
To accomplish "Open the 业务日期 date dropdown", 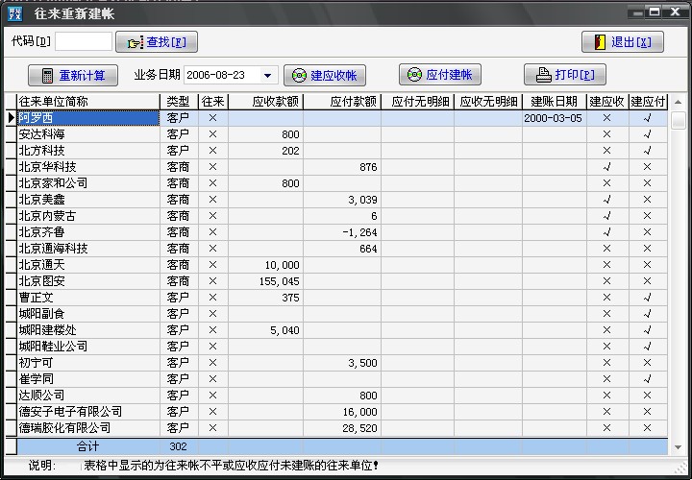I will pyautogui.click(x=267, y=76).
